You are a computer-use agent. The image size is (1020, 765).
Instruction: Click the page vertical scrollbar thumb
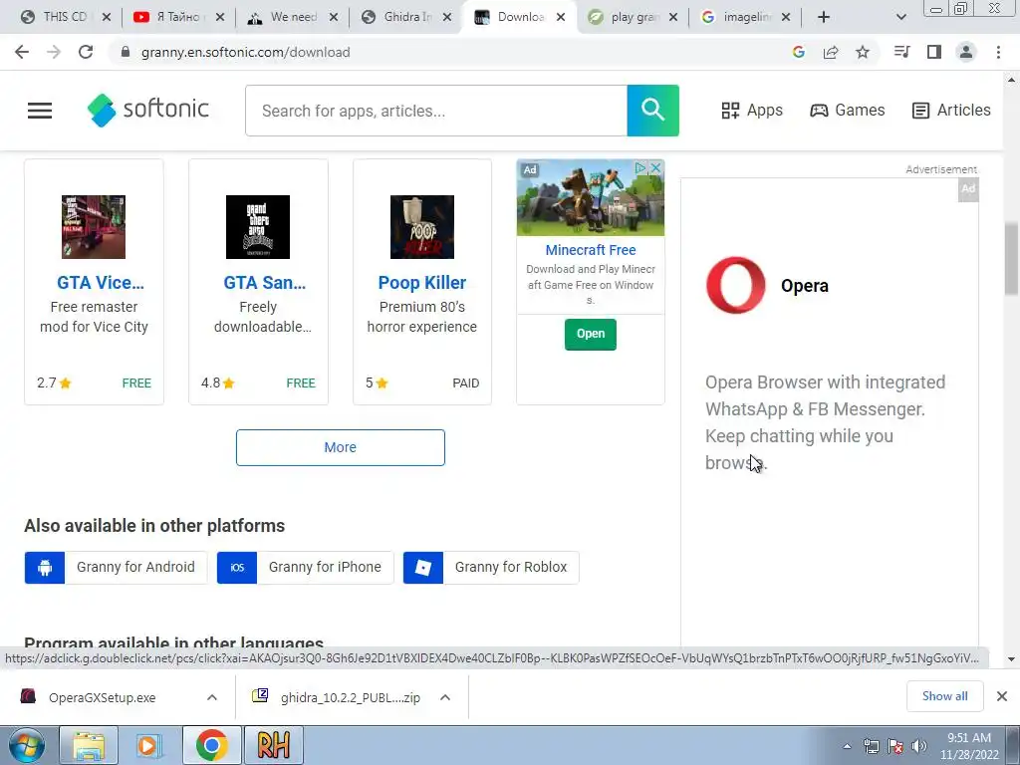(x=1012, y=258)
